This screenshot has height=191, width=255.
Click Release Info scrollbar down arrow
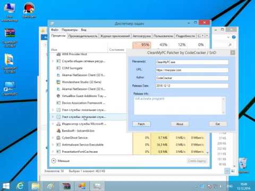(x=224, y=112)
